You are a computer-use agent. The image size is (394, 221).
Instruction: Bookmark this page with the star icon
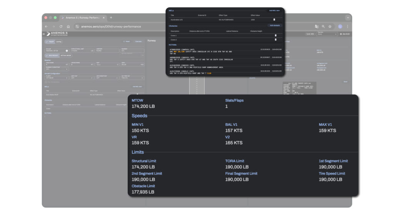point(330,26)
